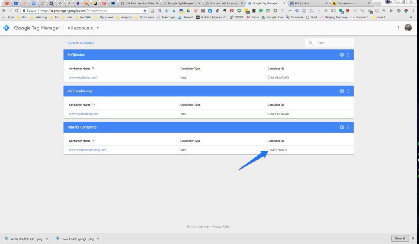Expand the All accounts dropdown
The image size is (419, 244).
pyautogui.click(x=97, y=28)
